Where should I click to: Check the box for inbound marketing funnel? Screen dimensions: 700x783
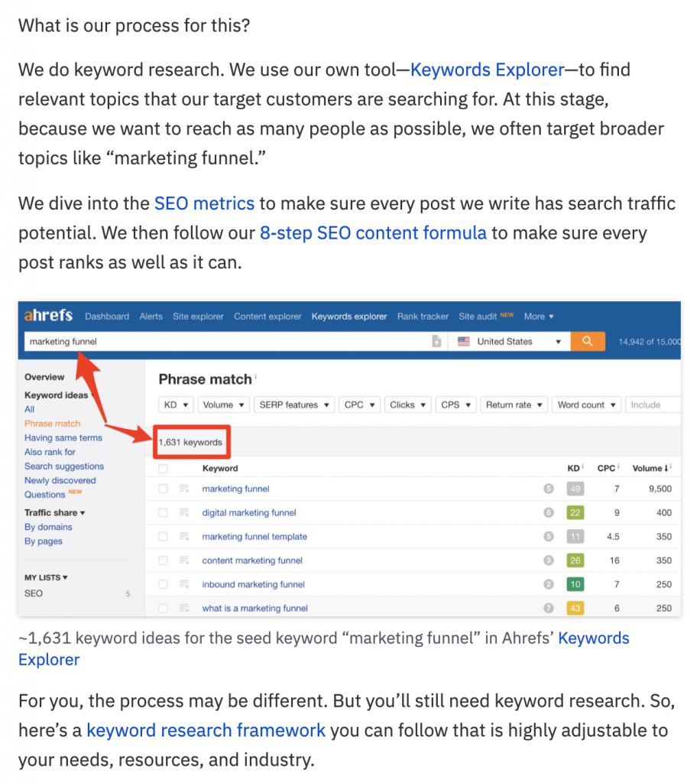pyautogui.click(x=163, y=584)
